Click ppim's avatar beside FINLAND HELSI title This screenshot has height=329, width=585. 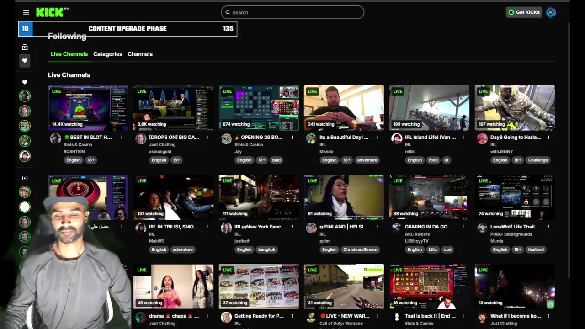tap(311, 228)
